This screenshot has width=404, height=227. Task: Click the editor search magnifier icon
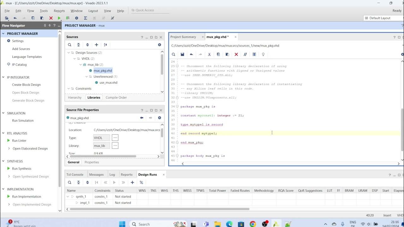[x=174, y=54]
